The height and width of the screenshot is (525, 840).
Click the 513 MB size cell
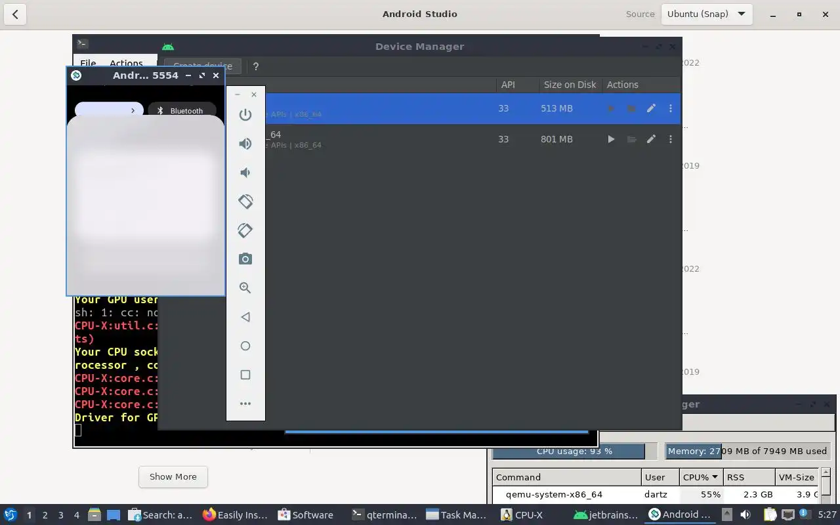coord(556,108)
